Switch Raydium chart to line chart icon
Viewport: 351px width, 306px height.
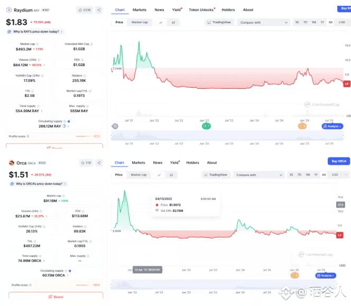tap(161, 22)
